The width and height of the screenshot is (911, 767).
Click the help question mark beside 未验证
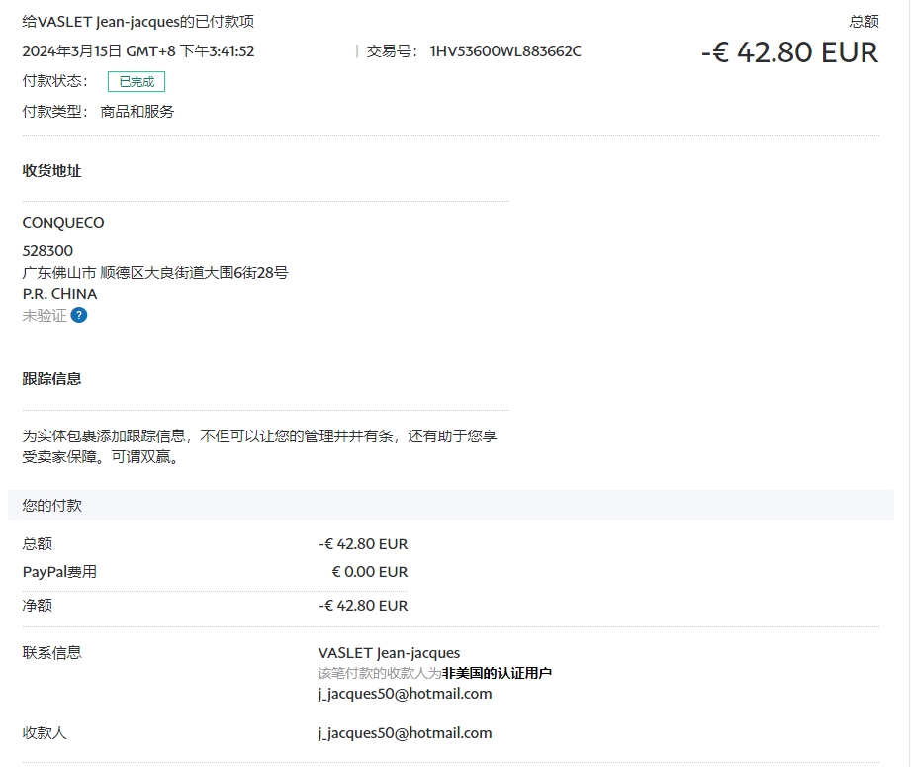point(79,316)
